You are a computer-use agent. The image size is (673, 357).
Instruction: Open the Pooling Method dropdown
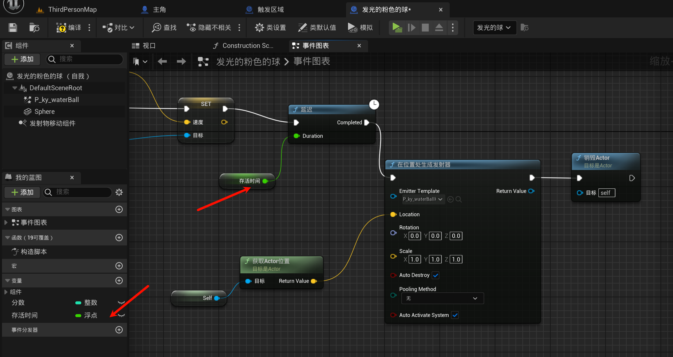[x=442, y=298]
